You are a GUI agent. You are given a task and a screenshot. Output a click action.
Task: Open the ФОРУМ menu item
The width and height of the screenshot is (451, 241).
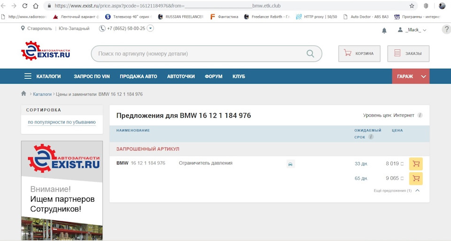tap(213, 77)
